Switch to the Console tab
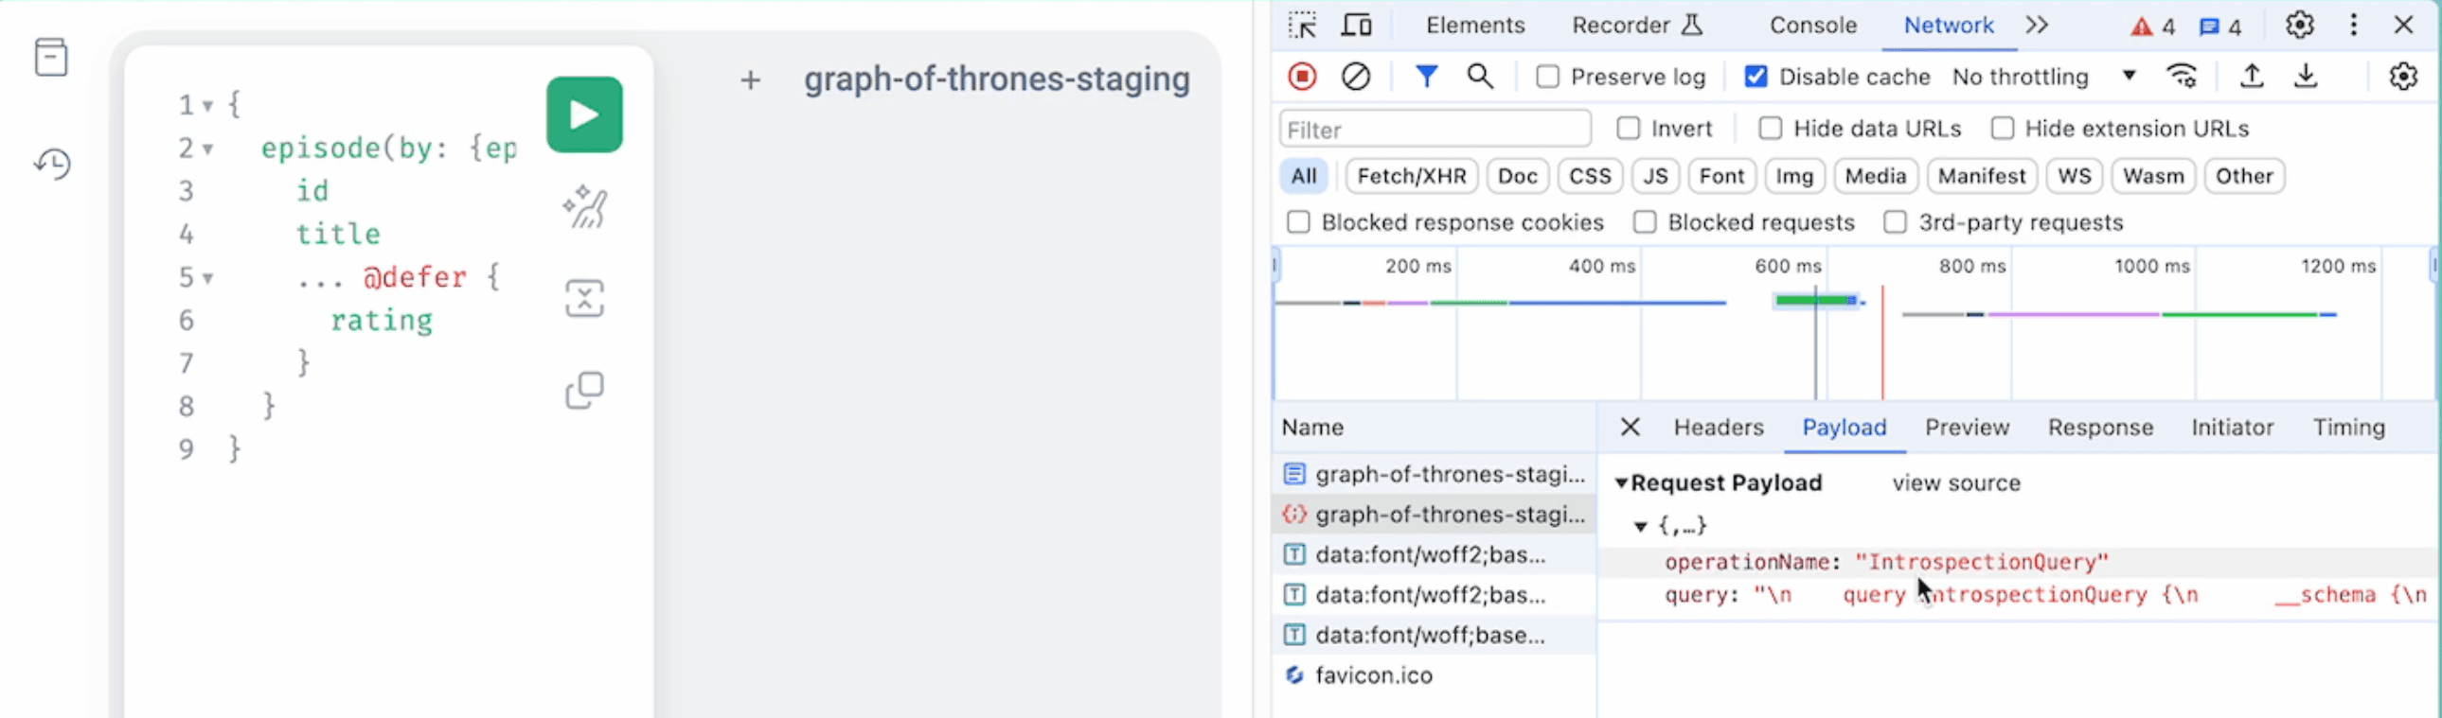Screen dimensions: 2442x718 [x=1812, y=26]
